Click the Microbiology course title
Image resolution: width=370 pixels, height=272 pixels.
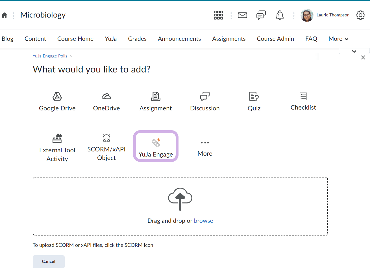pyautogui.click(x=43, y=15)
